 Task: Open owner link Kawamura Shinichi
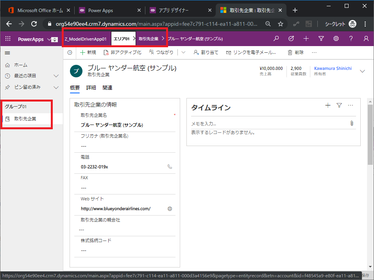(333, 68)
